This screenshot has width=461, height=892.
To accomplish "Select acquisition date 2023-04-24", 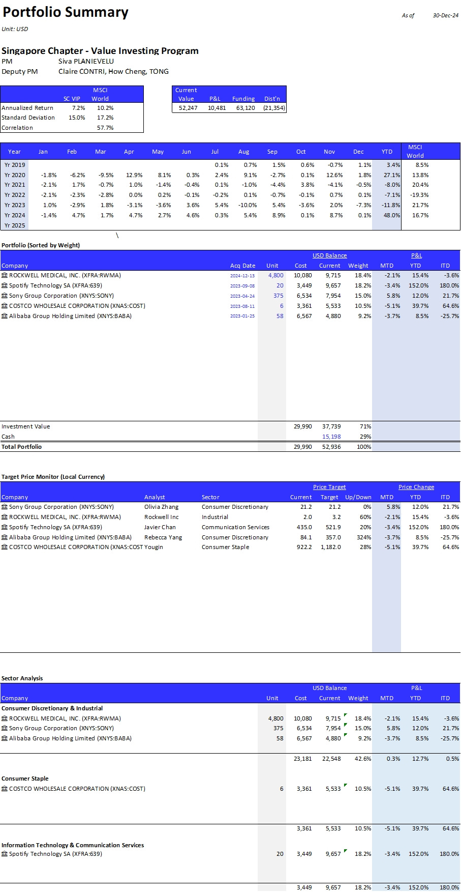I will pos(242,296).
